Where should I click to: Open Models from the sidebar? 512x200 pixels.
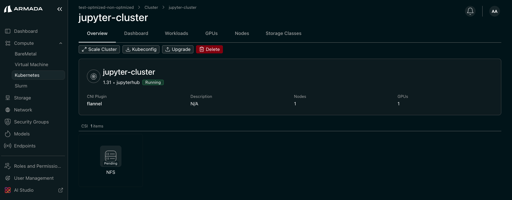pyautogui.click(x=22, y=134)
